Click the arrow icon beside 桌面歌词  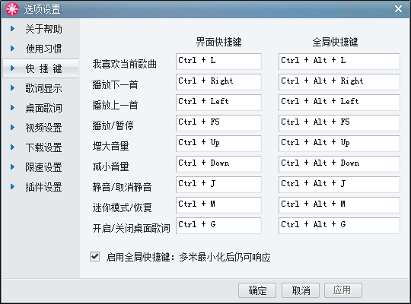12,108
